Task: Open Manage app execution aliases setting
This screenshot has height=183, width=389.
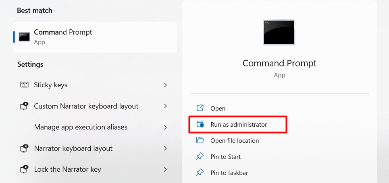Action: pyautogui.click(x=81, y=127)
